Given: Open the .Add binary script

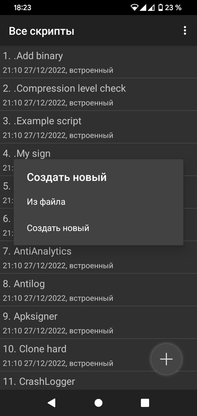Looking at the screenshot, I should coord(99,62).
